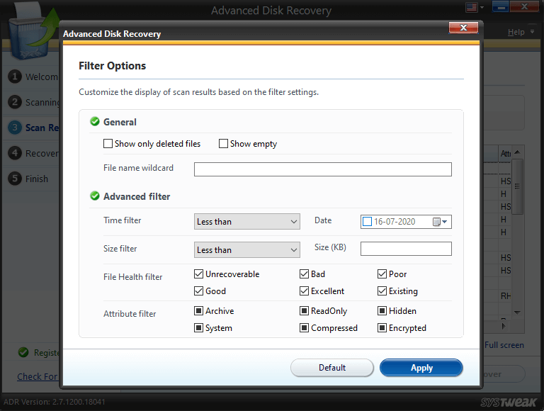Click the Apply button
The image size is (544, 411).
(421, 368)
